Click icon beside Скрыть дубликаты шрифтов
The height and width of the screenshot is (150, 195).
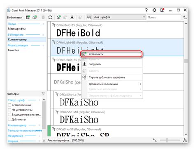pyautogui.click(x=84, y=77)
